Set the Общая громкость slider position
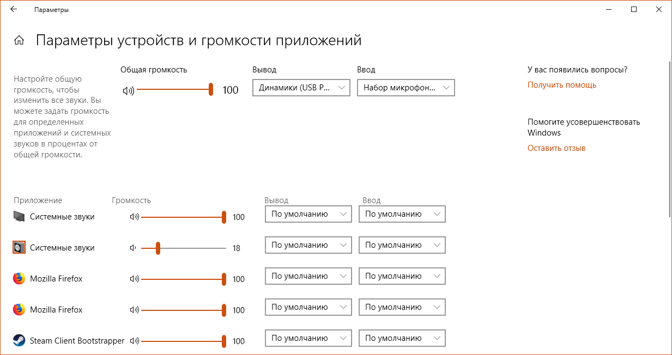The image size is (672, 355). 210,89
